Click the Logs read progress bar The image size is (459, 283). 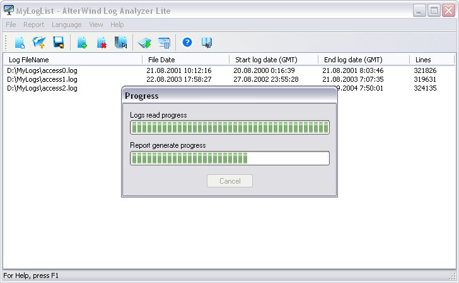229,127
